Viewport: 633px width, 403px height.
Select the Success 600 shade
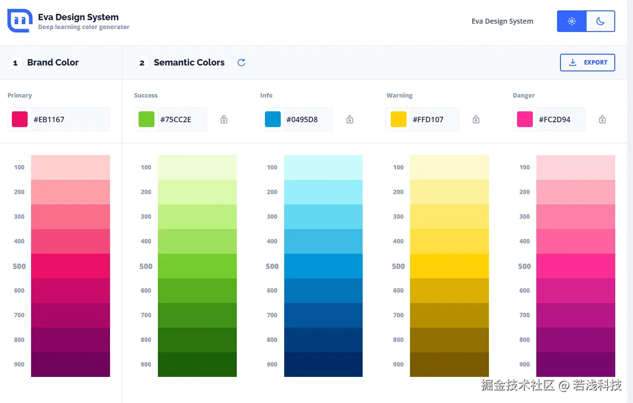(197, 291)
